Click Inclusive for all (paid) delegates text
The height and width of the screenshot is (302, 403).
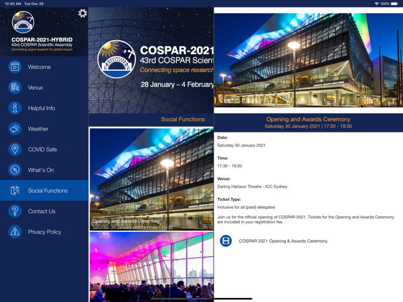point(246,207)
